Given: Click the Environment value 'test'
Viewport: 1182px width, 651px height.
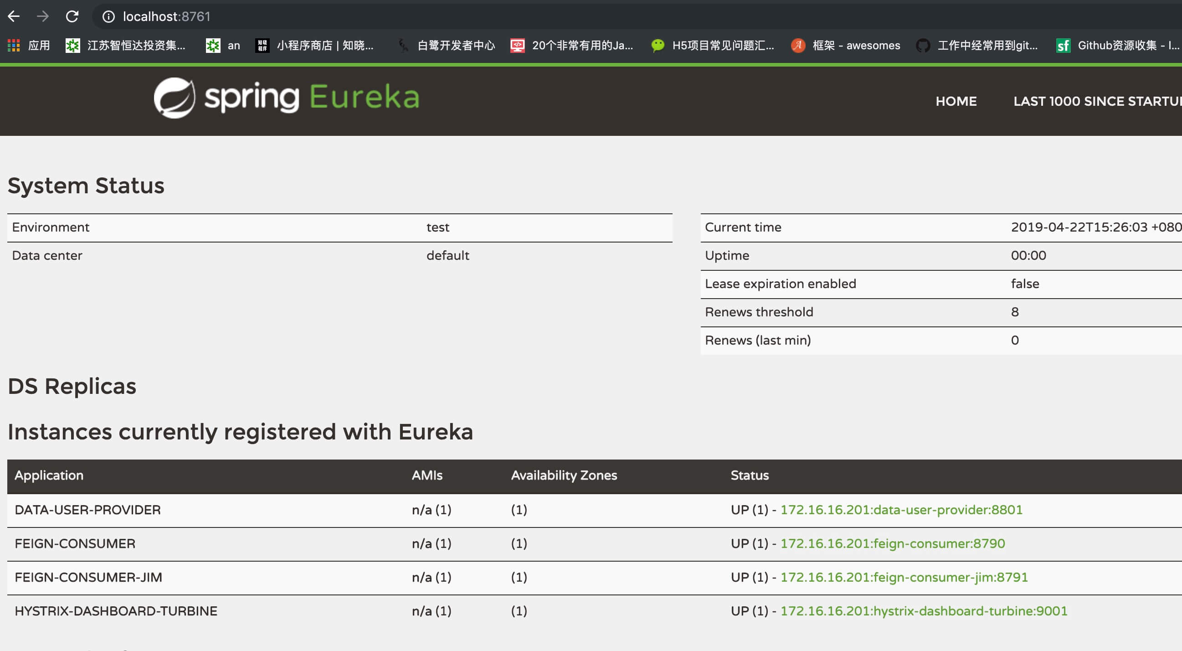Looking at the screenshot, I should click(x=438, y=227).
